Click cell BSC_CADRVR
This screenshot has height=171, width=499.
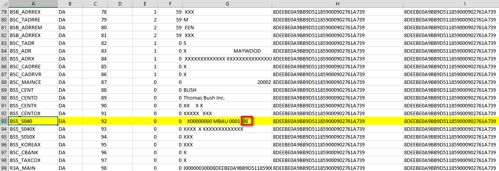pyautogui.click(x=33, y=75)
